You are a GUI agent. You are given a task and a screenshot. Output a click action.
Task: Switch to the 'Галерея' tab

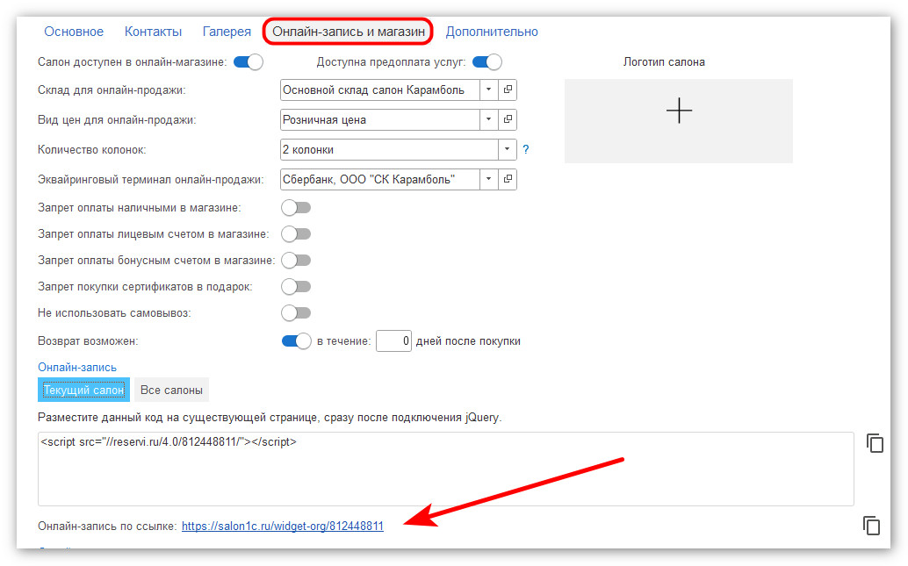pyautogui.click(x=227, y=32)
